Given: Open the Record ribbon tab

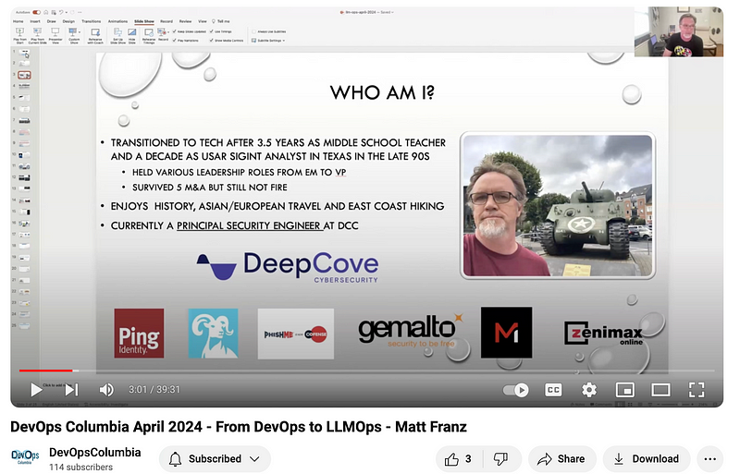Looking at the screenshot, I should click(x=166, y=21).
